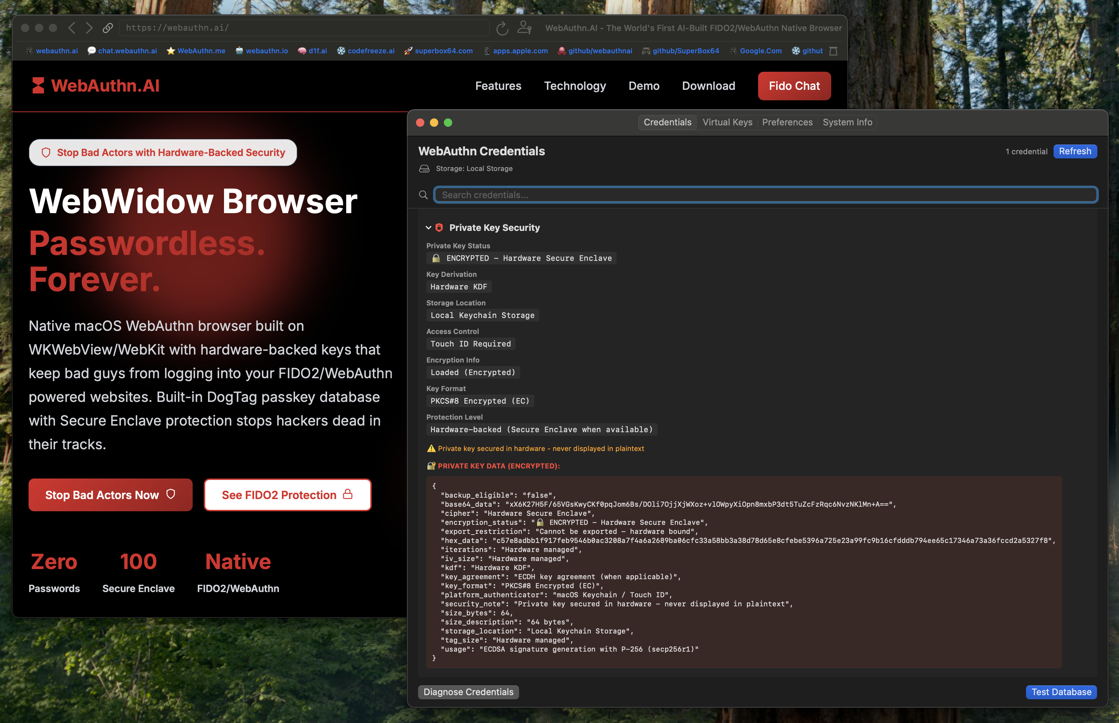This screenshot has height=723, width=1119.
Task: Open the System Info tab
Action: point(847,122)
